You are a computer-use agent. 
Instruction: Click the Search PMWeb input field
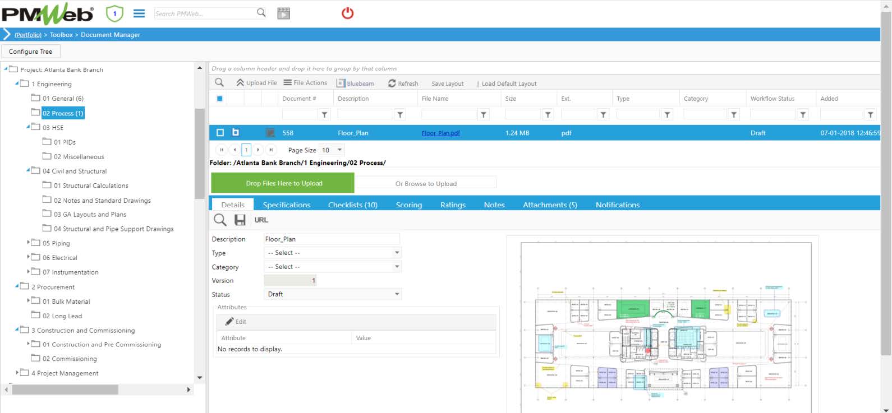click(204, 13)
